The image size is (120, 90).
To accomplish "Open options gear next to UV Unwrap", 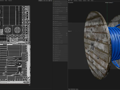I will point(67,9).
